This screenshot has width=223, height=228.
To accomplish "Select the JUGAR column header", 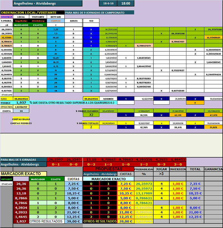I will 161,169.
